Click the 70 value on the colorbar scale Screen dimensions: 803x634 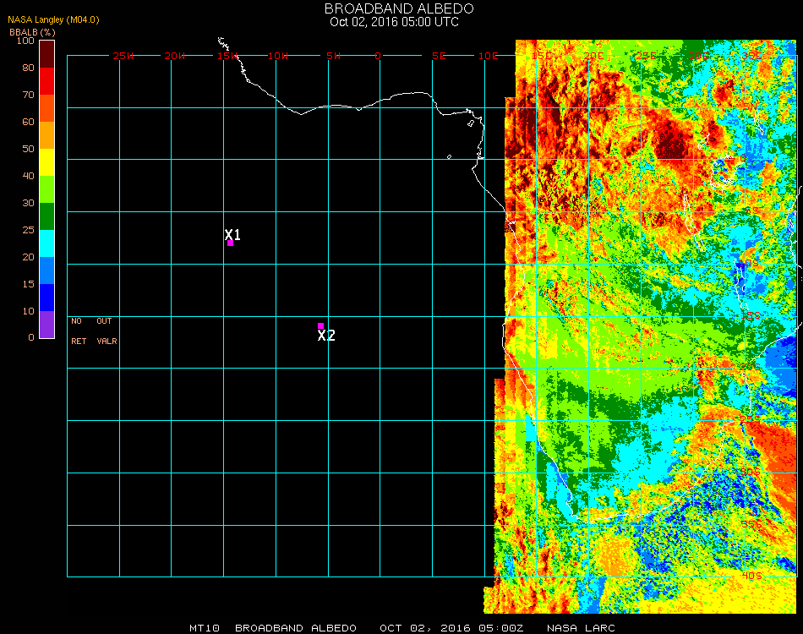click(28, 95)
